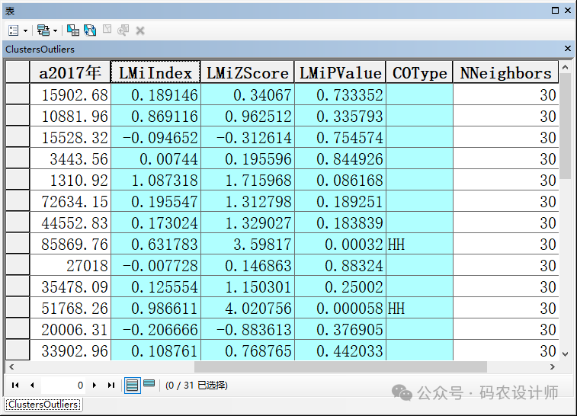
Task: Toggle Show all records view
Action: click(132, 386)
